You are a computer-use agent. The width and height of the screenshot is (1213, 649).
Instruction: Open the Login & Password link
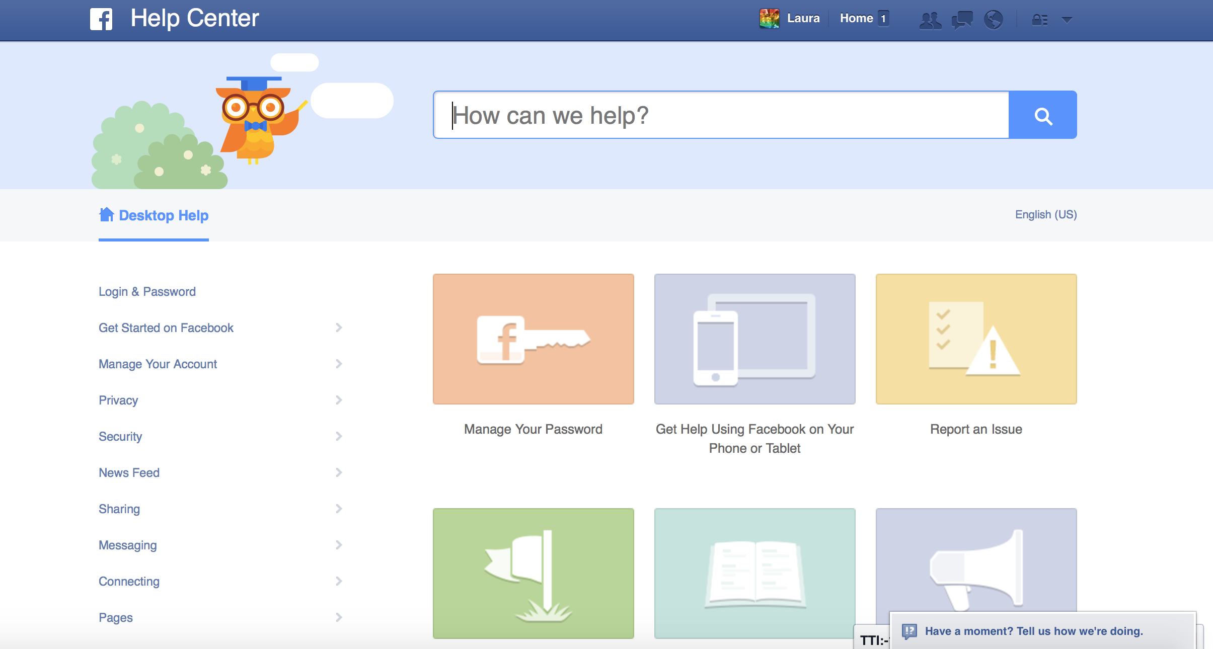pos(147,292)
